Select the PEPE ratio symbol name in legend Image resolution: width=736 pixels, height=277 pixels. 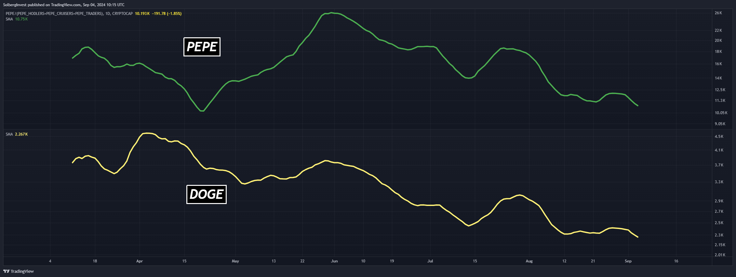click(55, 14)
